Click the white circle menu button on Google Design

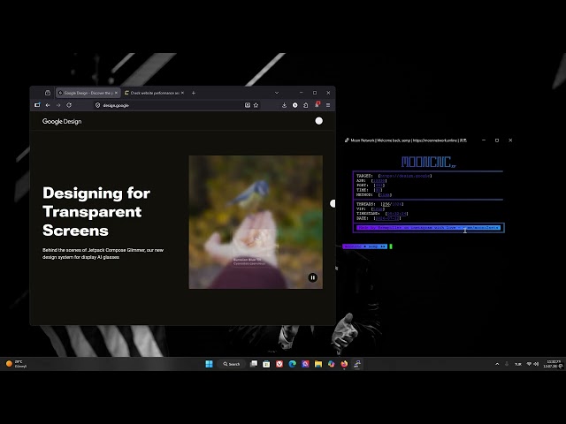pos(318,121)
